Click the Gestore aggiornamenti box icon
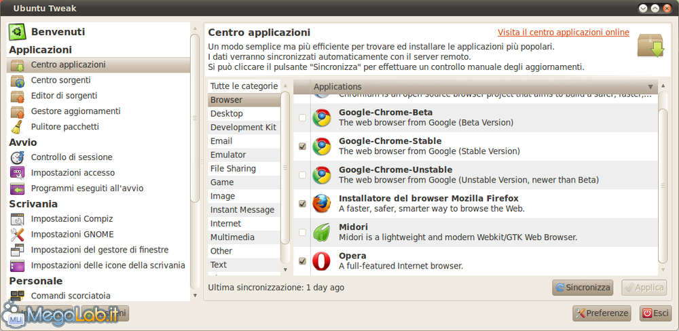Screen dimensions: 679x331 [18, 112]
